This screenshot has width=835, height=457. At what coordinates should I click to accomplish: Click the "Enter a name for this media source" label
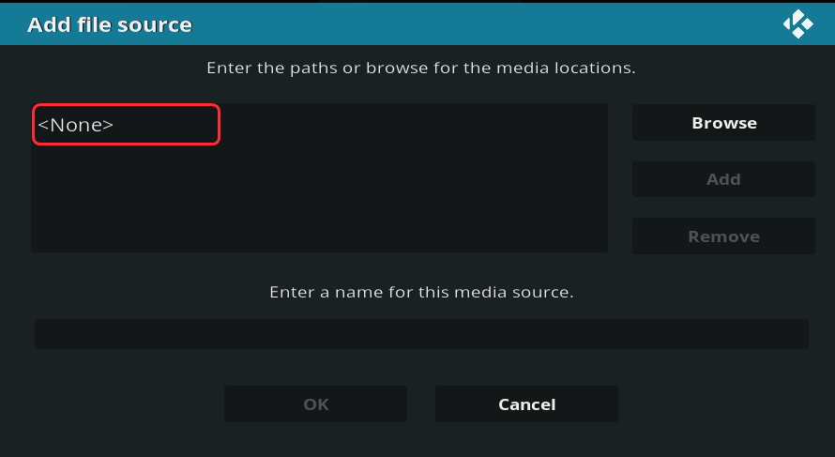(421, 292)
